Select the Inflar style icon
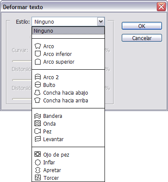This screenshot has width=168, height=182. click(38, 162)
